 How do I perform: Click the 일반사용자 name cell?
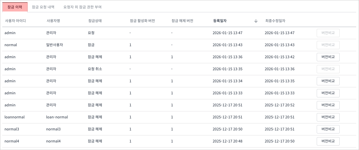click(55, 45)
